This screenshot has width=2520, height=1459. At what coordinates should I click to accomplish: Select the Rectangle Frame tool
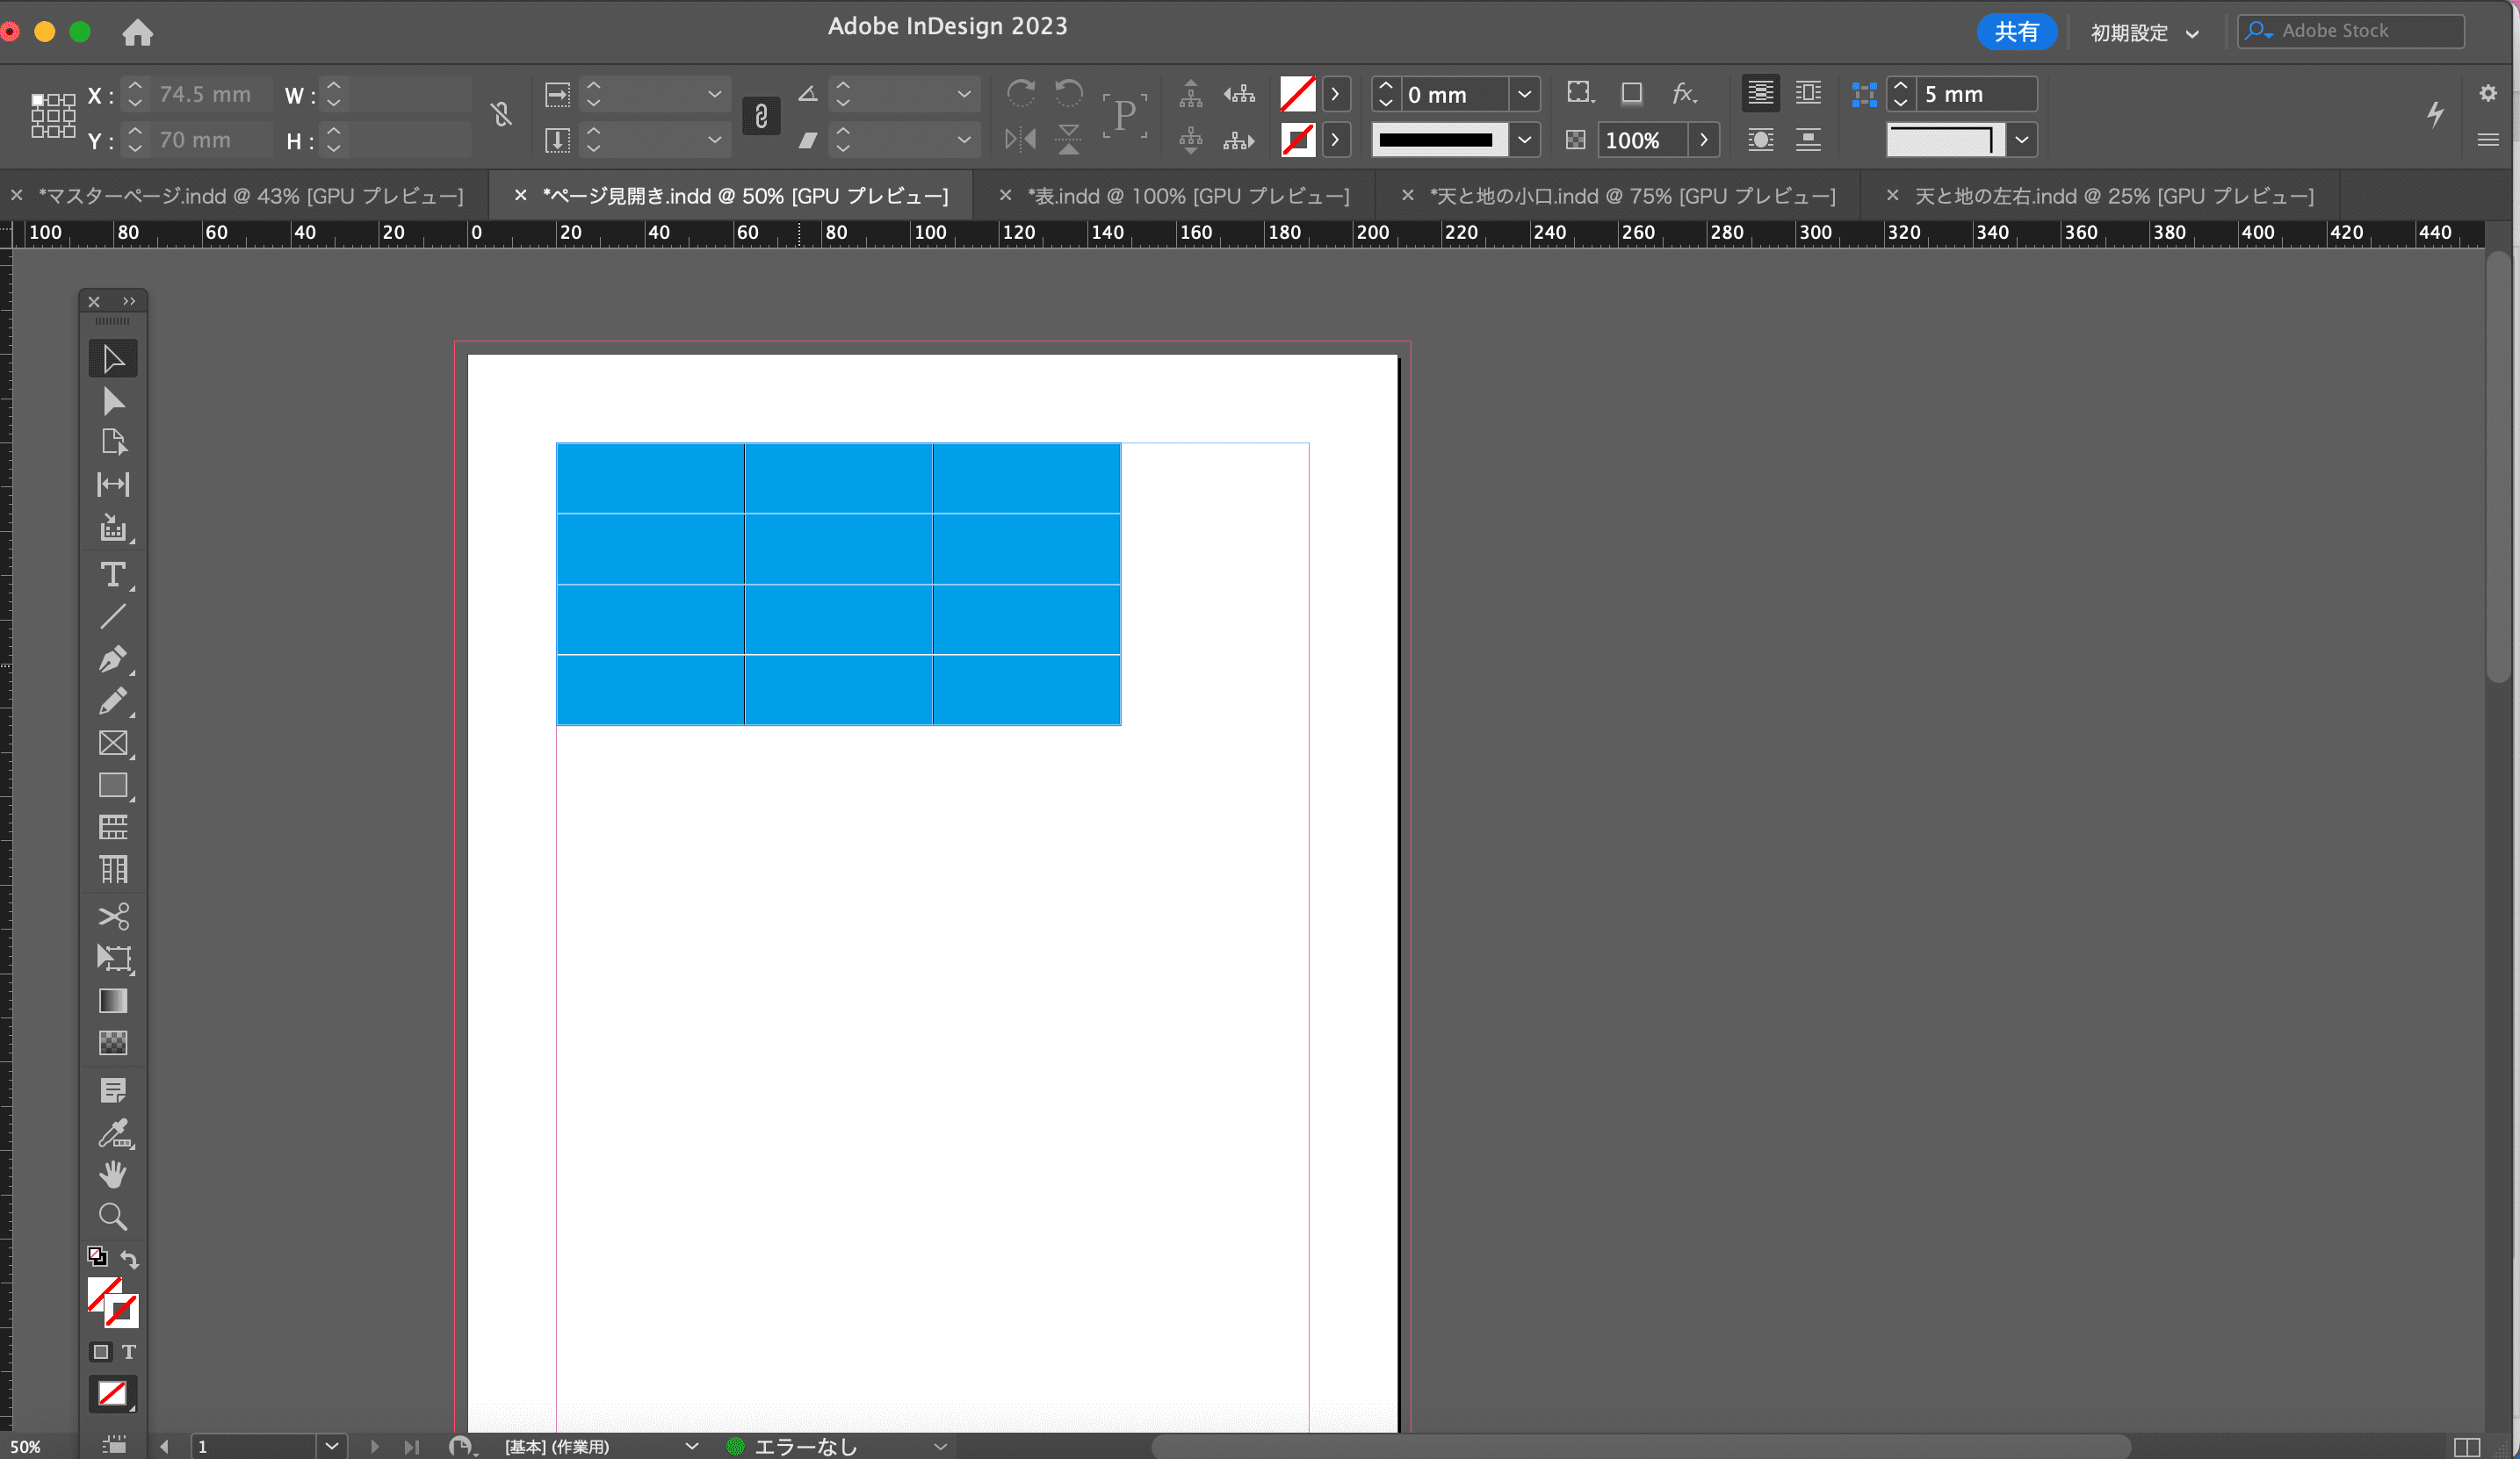(113, 744)
